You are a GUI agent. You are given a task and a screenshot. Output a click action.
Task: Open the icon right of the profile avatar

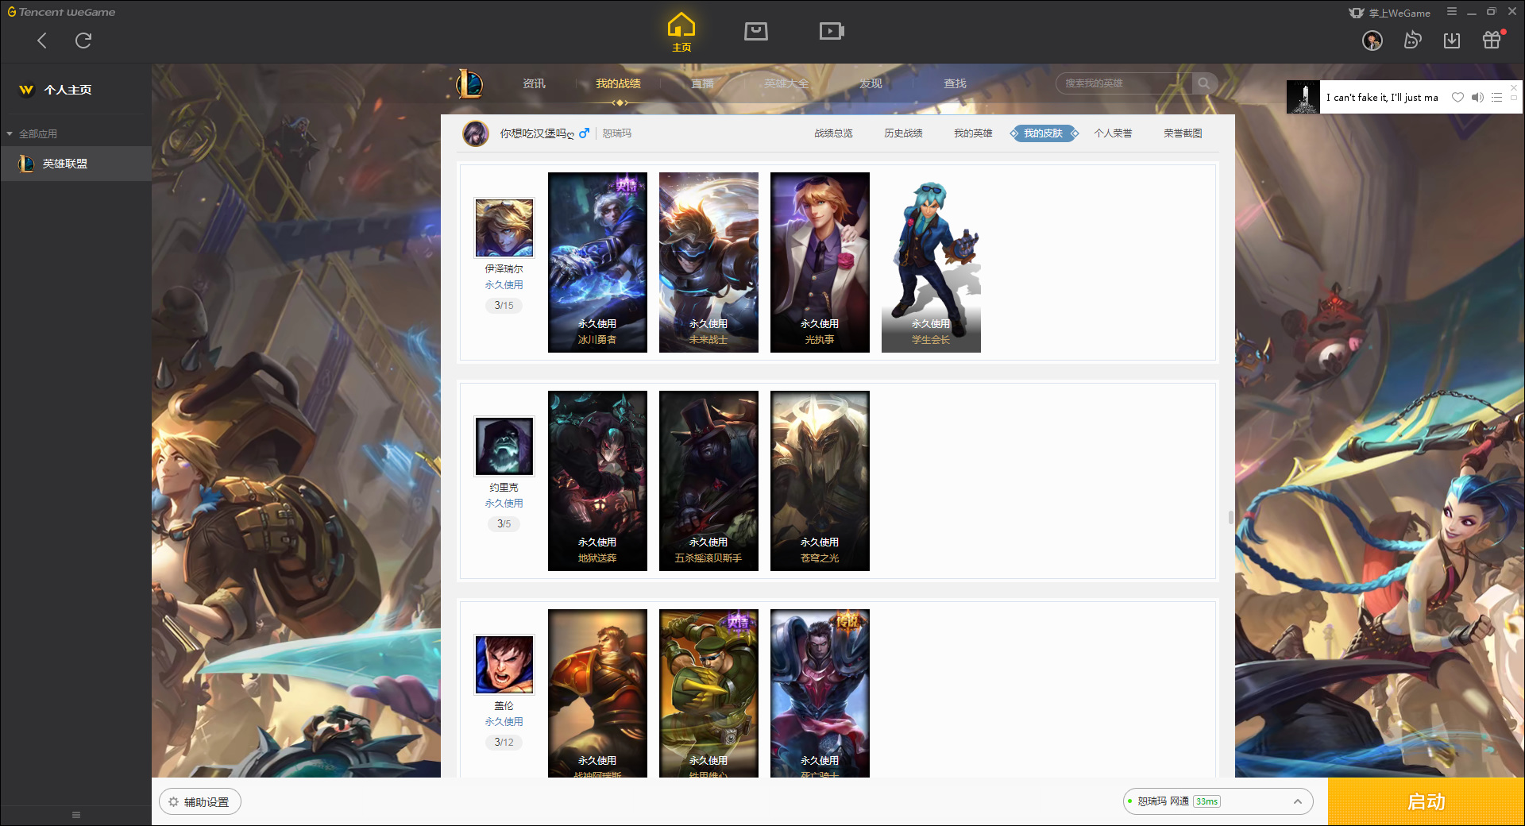pyautogui.click(x=1412, y=40)
